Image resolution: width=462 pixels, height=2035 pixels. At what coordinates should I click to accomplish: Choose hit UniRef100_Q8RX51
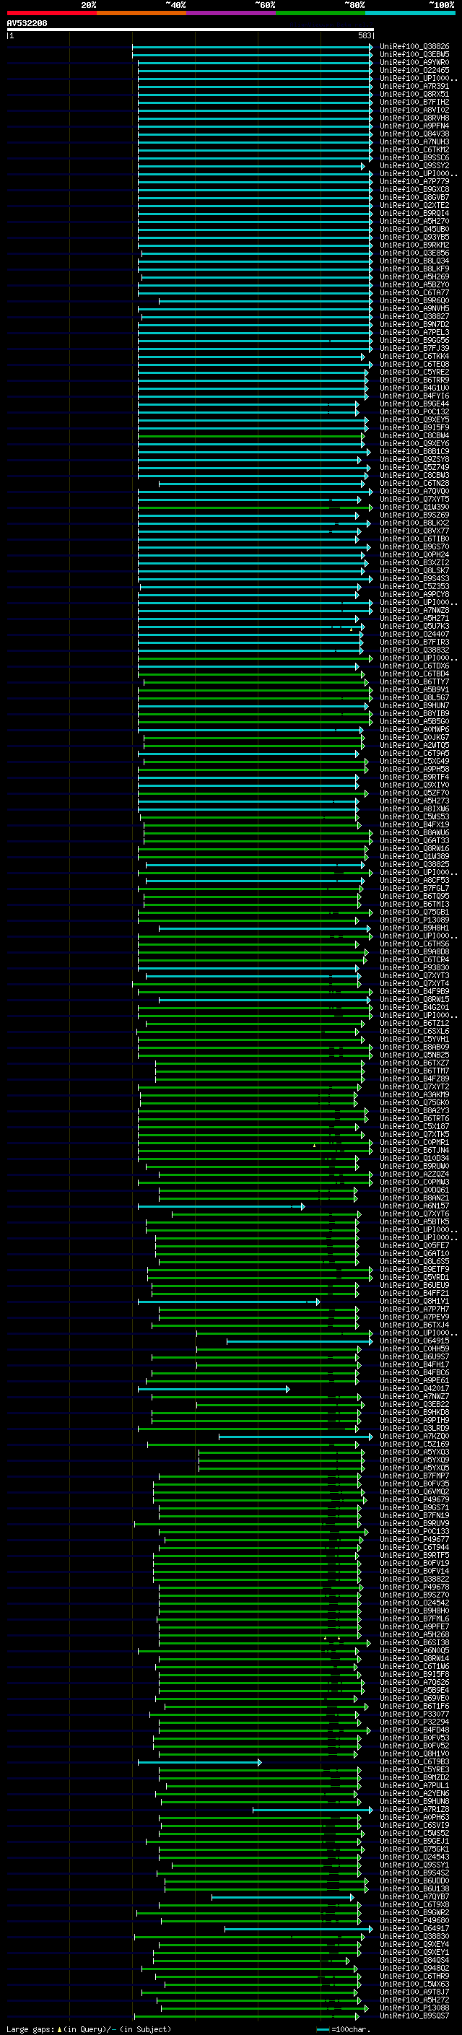click(x=414, y=94)
